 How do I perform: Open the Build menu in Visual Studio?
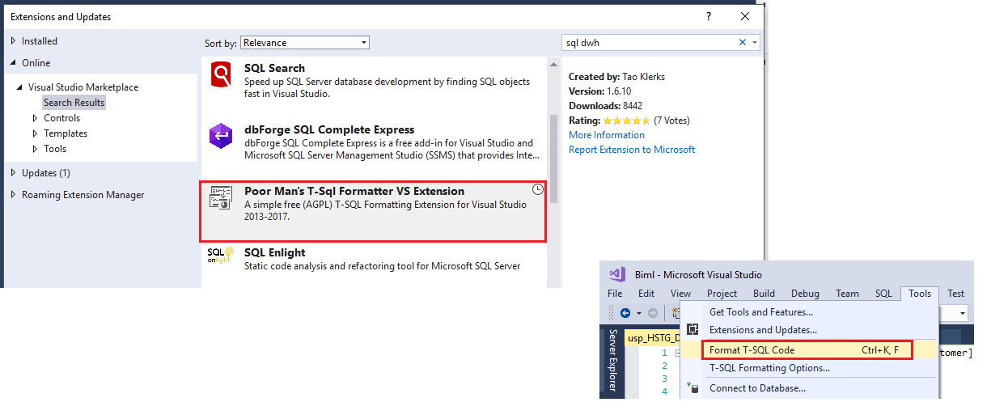pos(764,294)
